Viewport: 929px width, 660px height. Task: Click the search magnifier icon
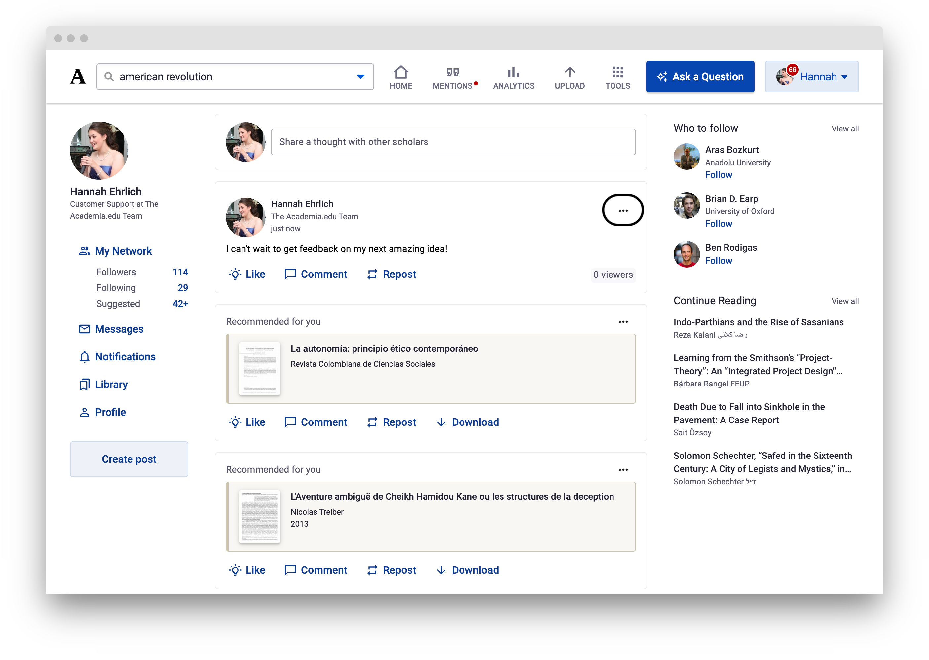point(108,76)
